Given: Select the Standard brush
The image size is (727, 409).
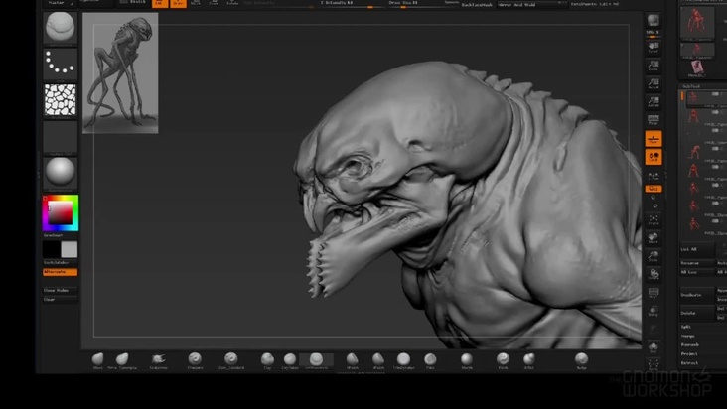Looking at the screenshot, I should 195,360.
